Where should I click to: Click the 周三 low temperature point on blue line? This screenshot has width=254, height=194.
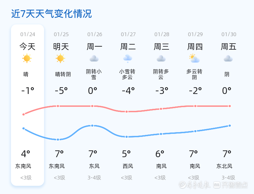(x=161, y=134)
